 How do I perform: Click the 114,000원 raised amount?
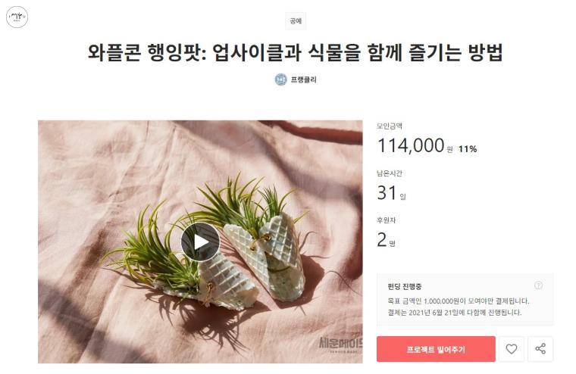tap(415, 145)
